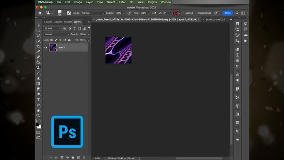Viewport: 284px width, 160px height.
Task: Go to the Home screen icon
Action: [x=40, y=13]
